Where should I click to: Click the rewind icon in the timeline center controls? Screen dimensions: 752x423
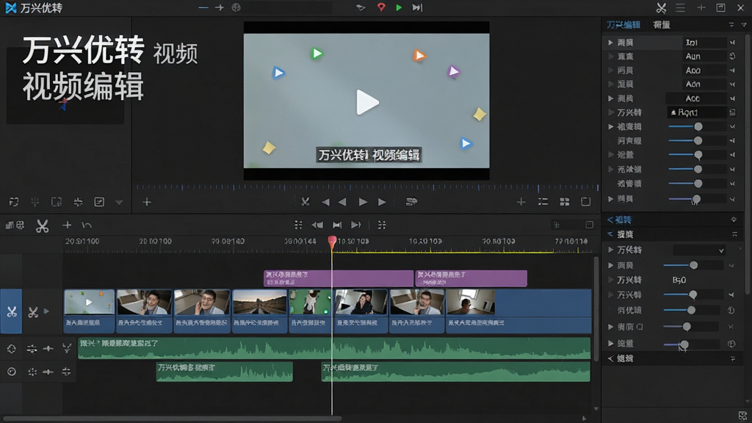[x=317, y=225]
